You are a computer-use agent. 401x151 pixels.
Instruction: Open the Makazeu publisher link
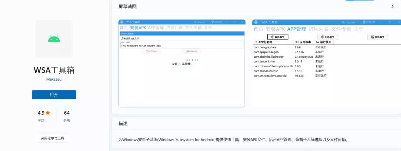pyautogui.click(x=54, y=79)
